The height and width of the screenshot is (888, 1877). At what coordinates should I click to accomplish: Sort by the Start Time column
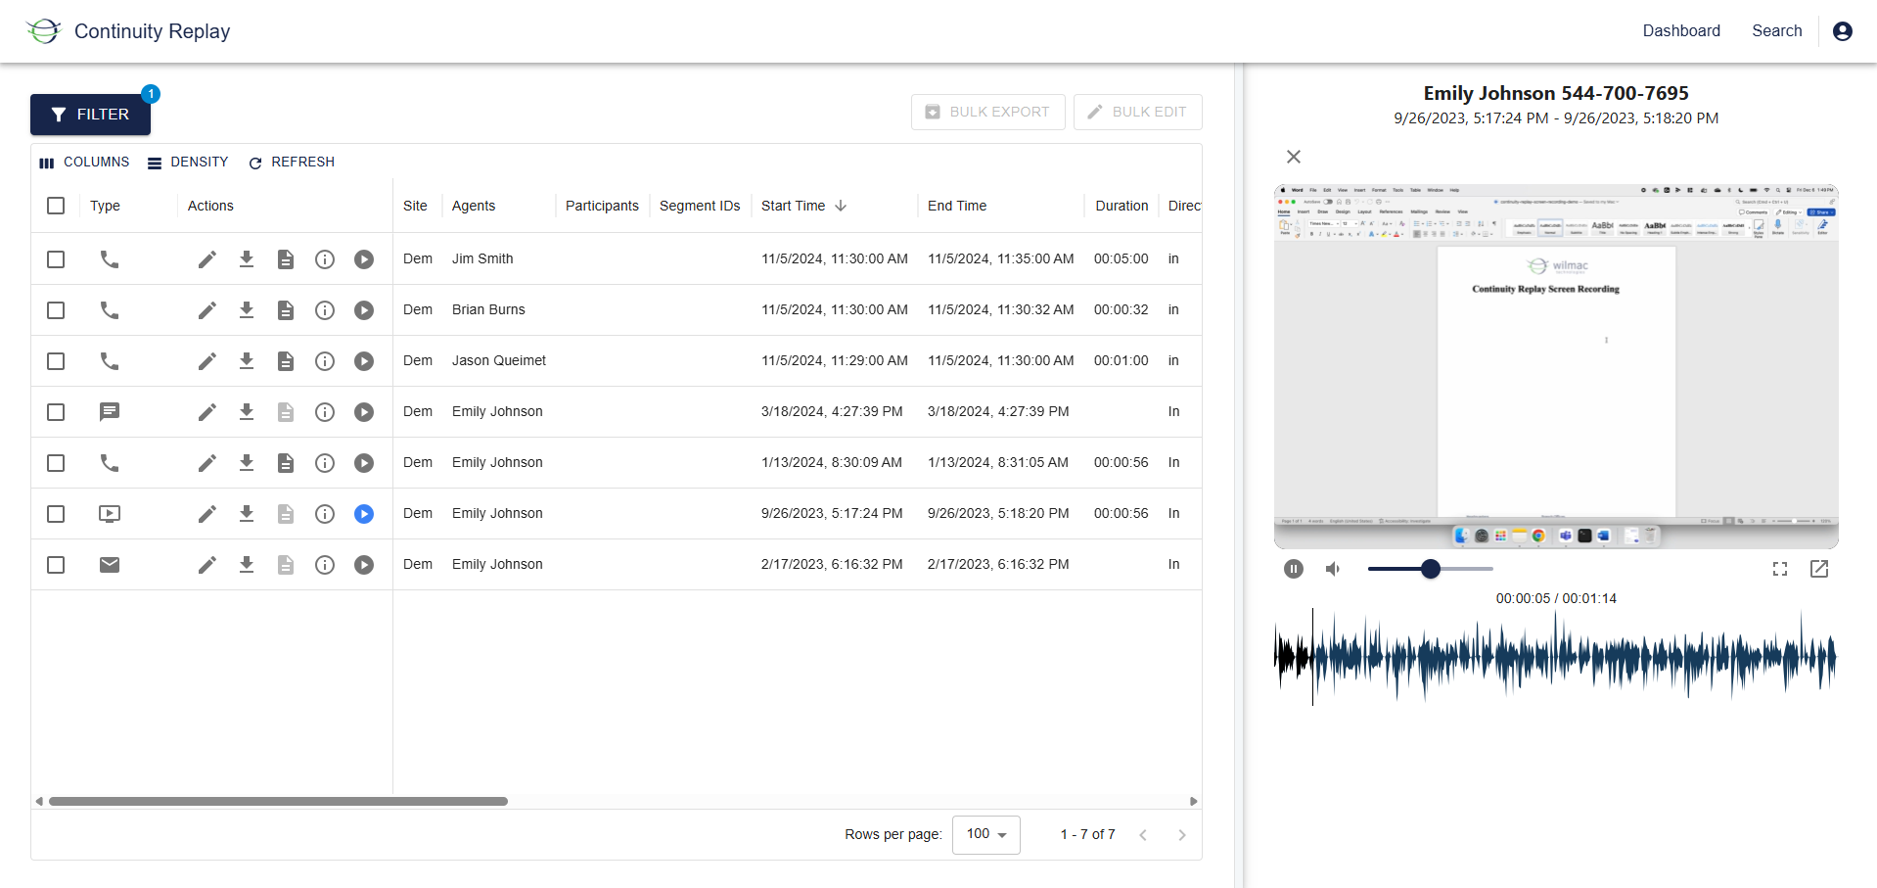(793, 206)
